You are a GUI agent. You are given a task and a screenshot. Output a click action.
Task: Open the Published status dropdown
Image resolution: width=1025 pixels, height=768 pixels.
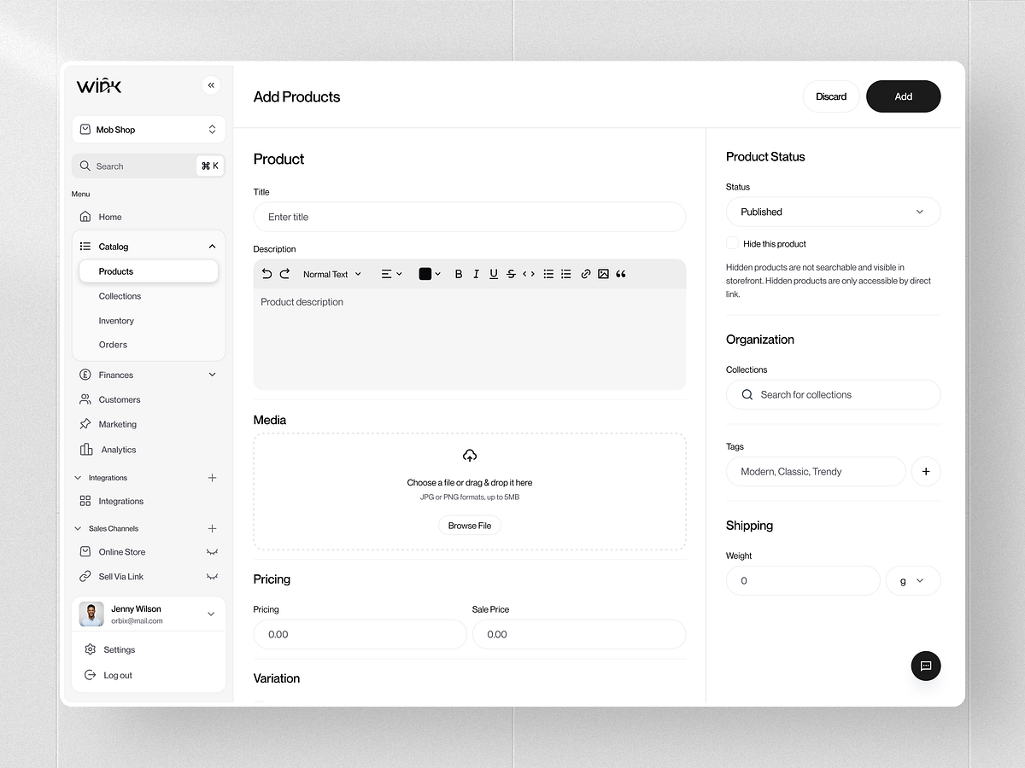coord(833,212)
